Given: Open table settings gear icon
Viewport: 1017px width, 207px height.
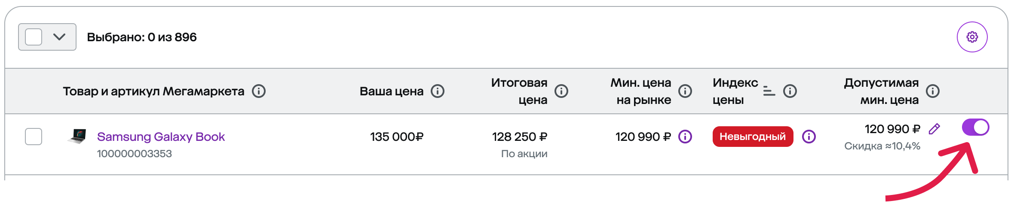Looking at the screenshot, I should click(x=972, y=37).
